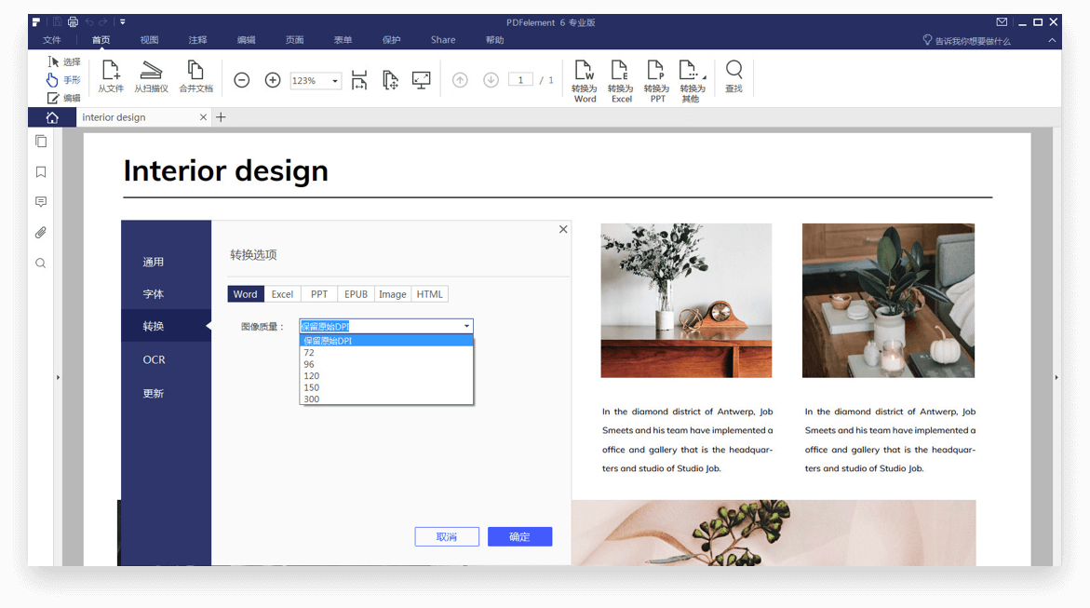Viewport: 1090px width, 608px height.
Task: Click the Convert to Excel icon
Action: tap(620, 72)
